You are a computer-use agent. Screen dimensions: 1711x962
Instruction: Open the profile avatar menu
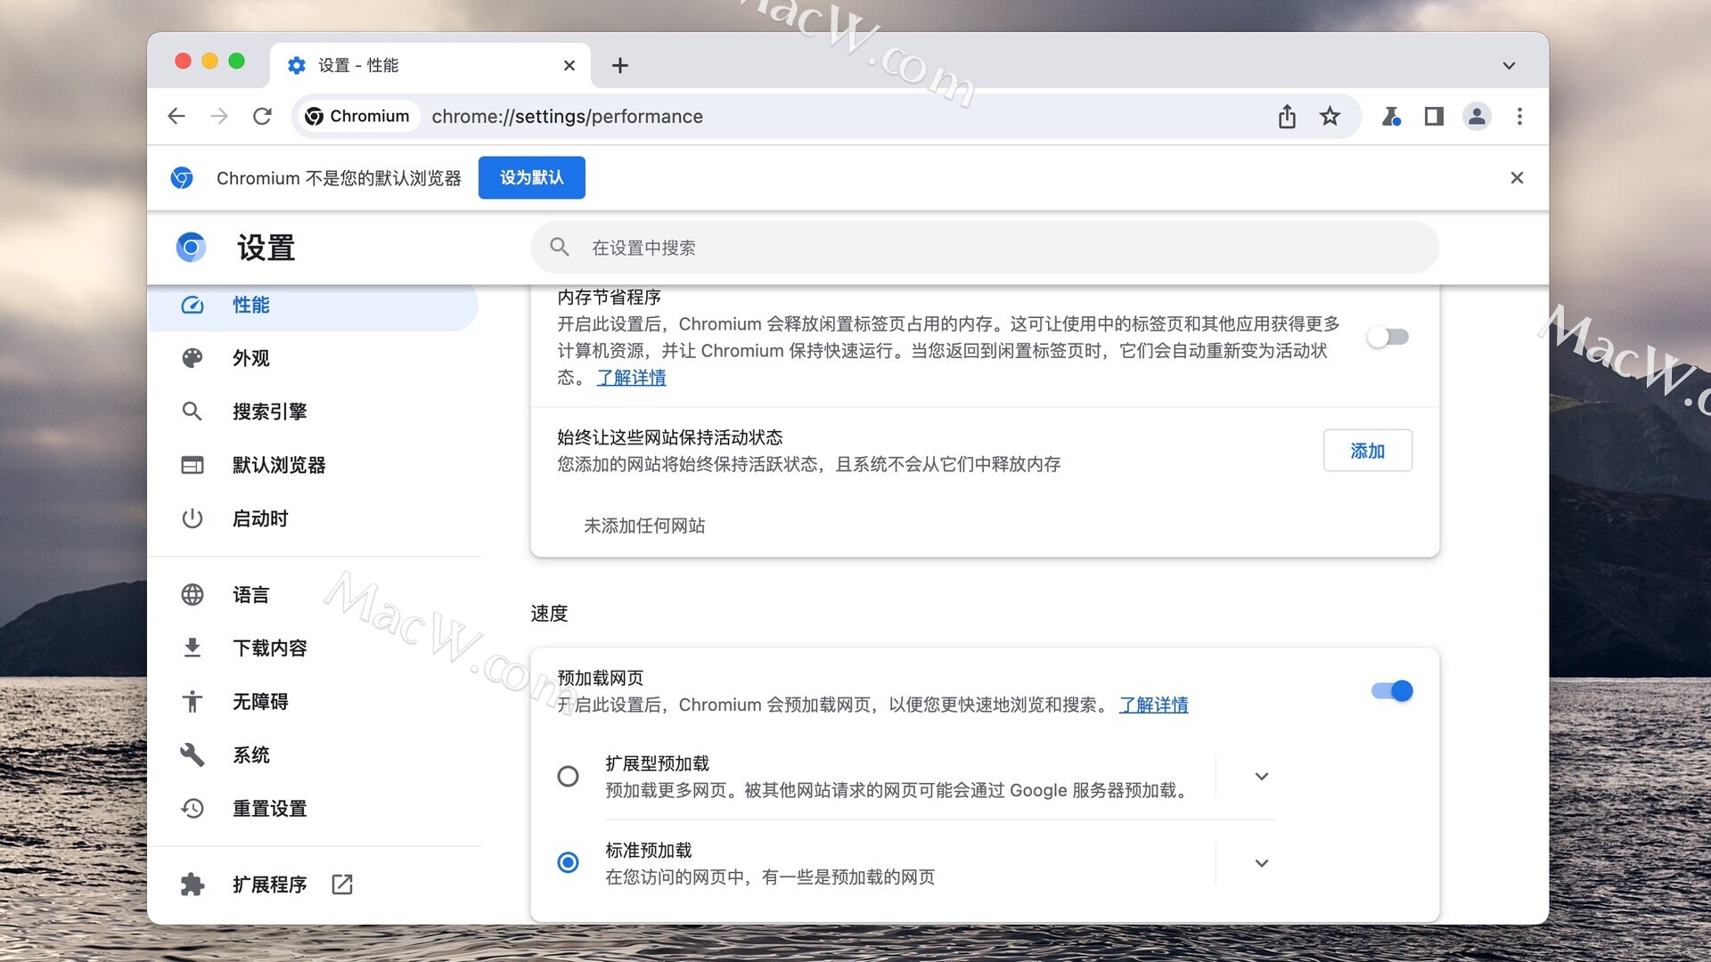click(x=1477, y=116)
